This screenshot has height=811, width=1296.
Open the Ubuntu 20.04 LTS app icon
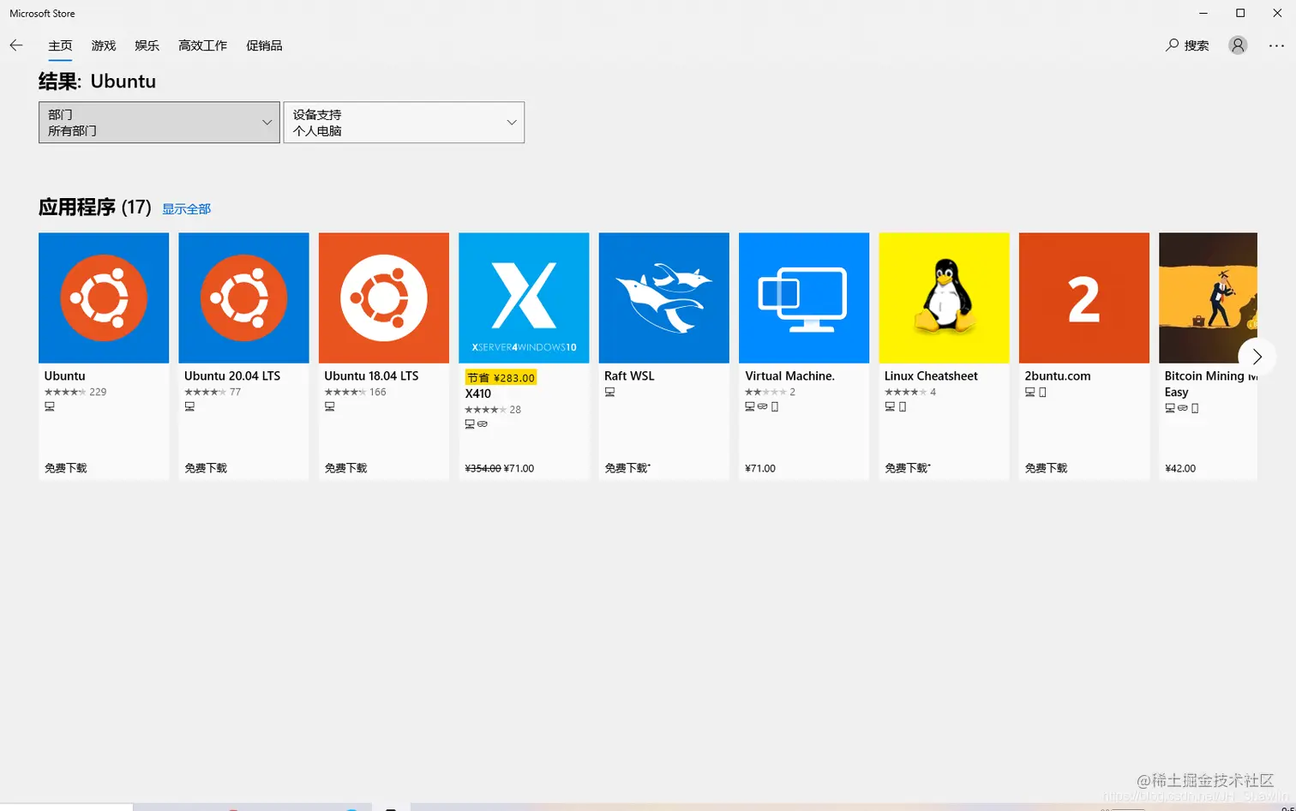click(x=243, y=297)
